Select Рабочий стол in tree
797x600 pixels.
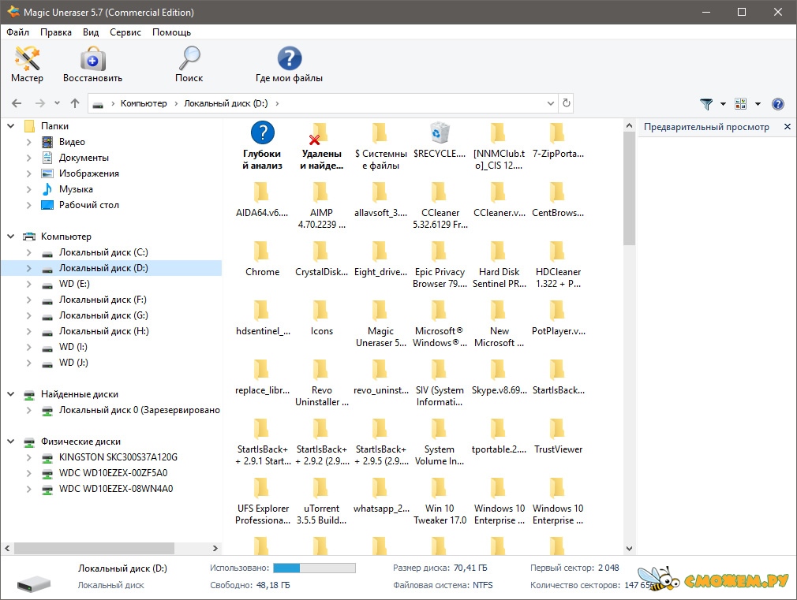tap(89, 205)
